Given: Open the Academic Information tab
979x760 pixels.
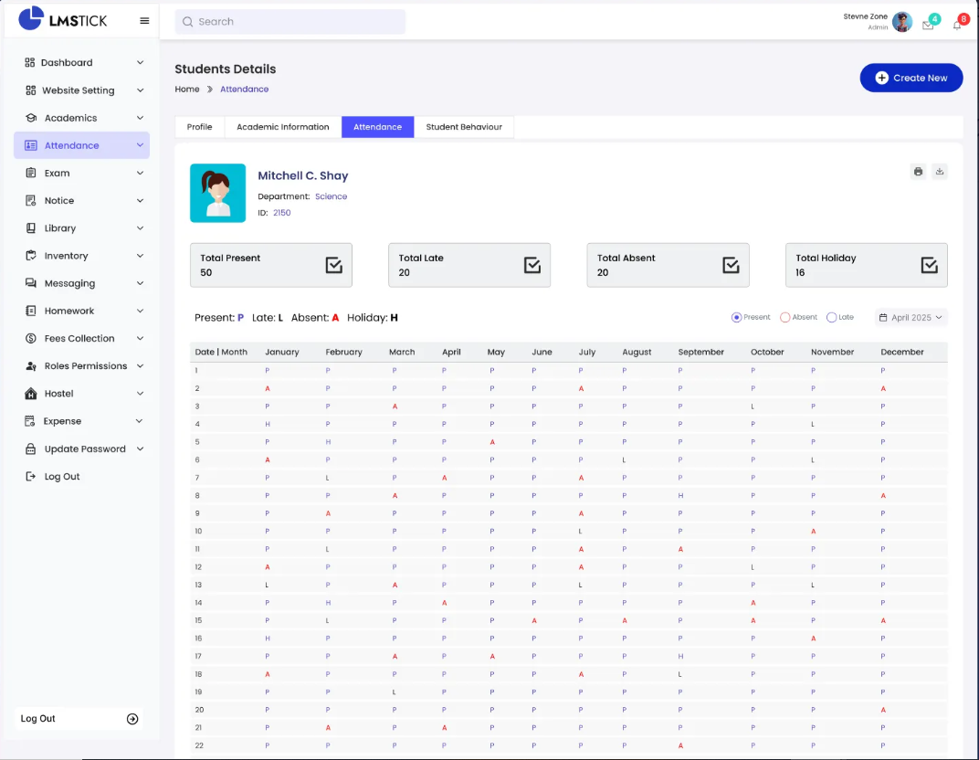Looking at the screenshot, I should (282, 127).
